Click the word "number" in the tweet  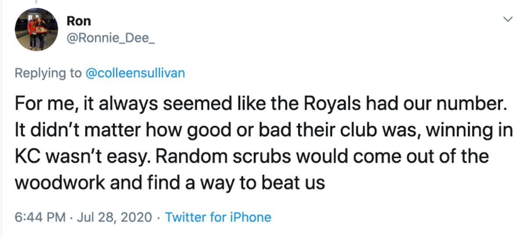(477, 106)
